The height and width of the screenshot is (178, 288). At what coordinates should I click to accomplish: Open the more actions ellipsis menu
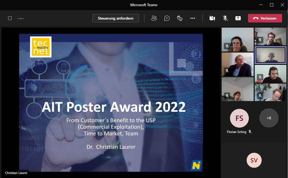tap(193, 18)
